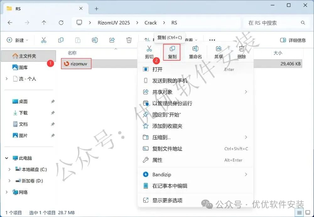
Task: Toggle the 详细信息 pane
Action: (x=293, y=40)
